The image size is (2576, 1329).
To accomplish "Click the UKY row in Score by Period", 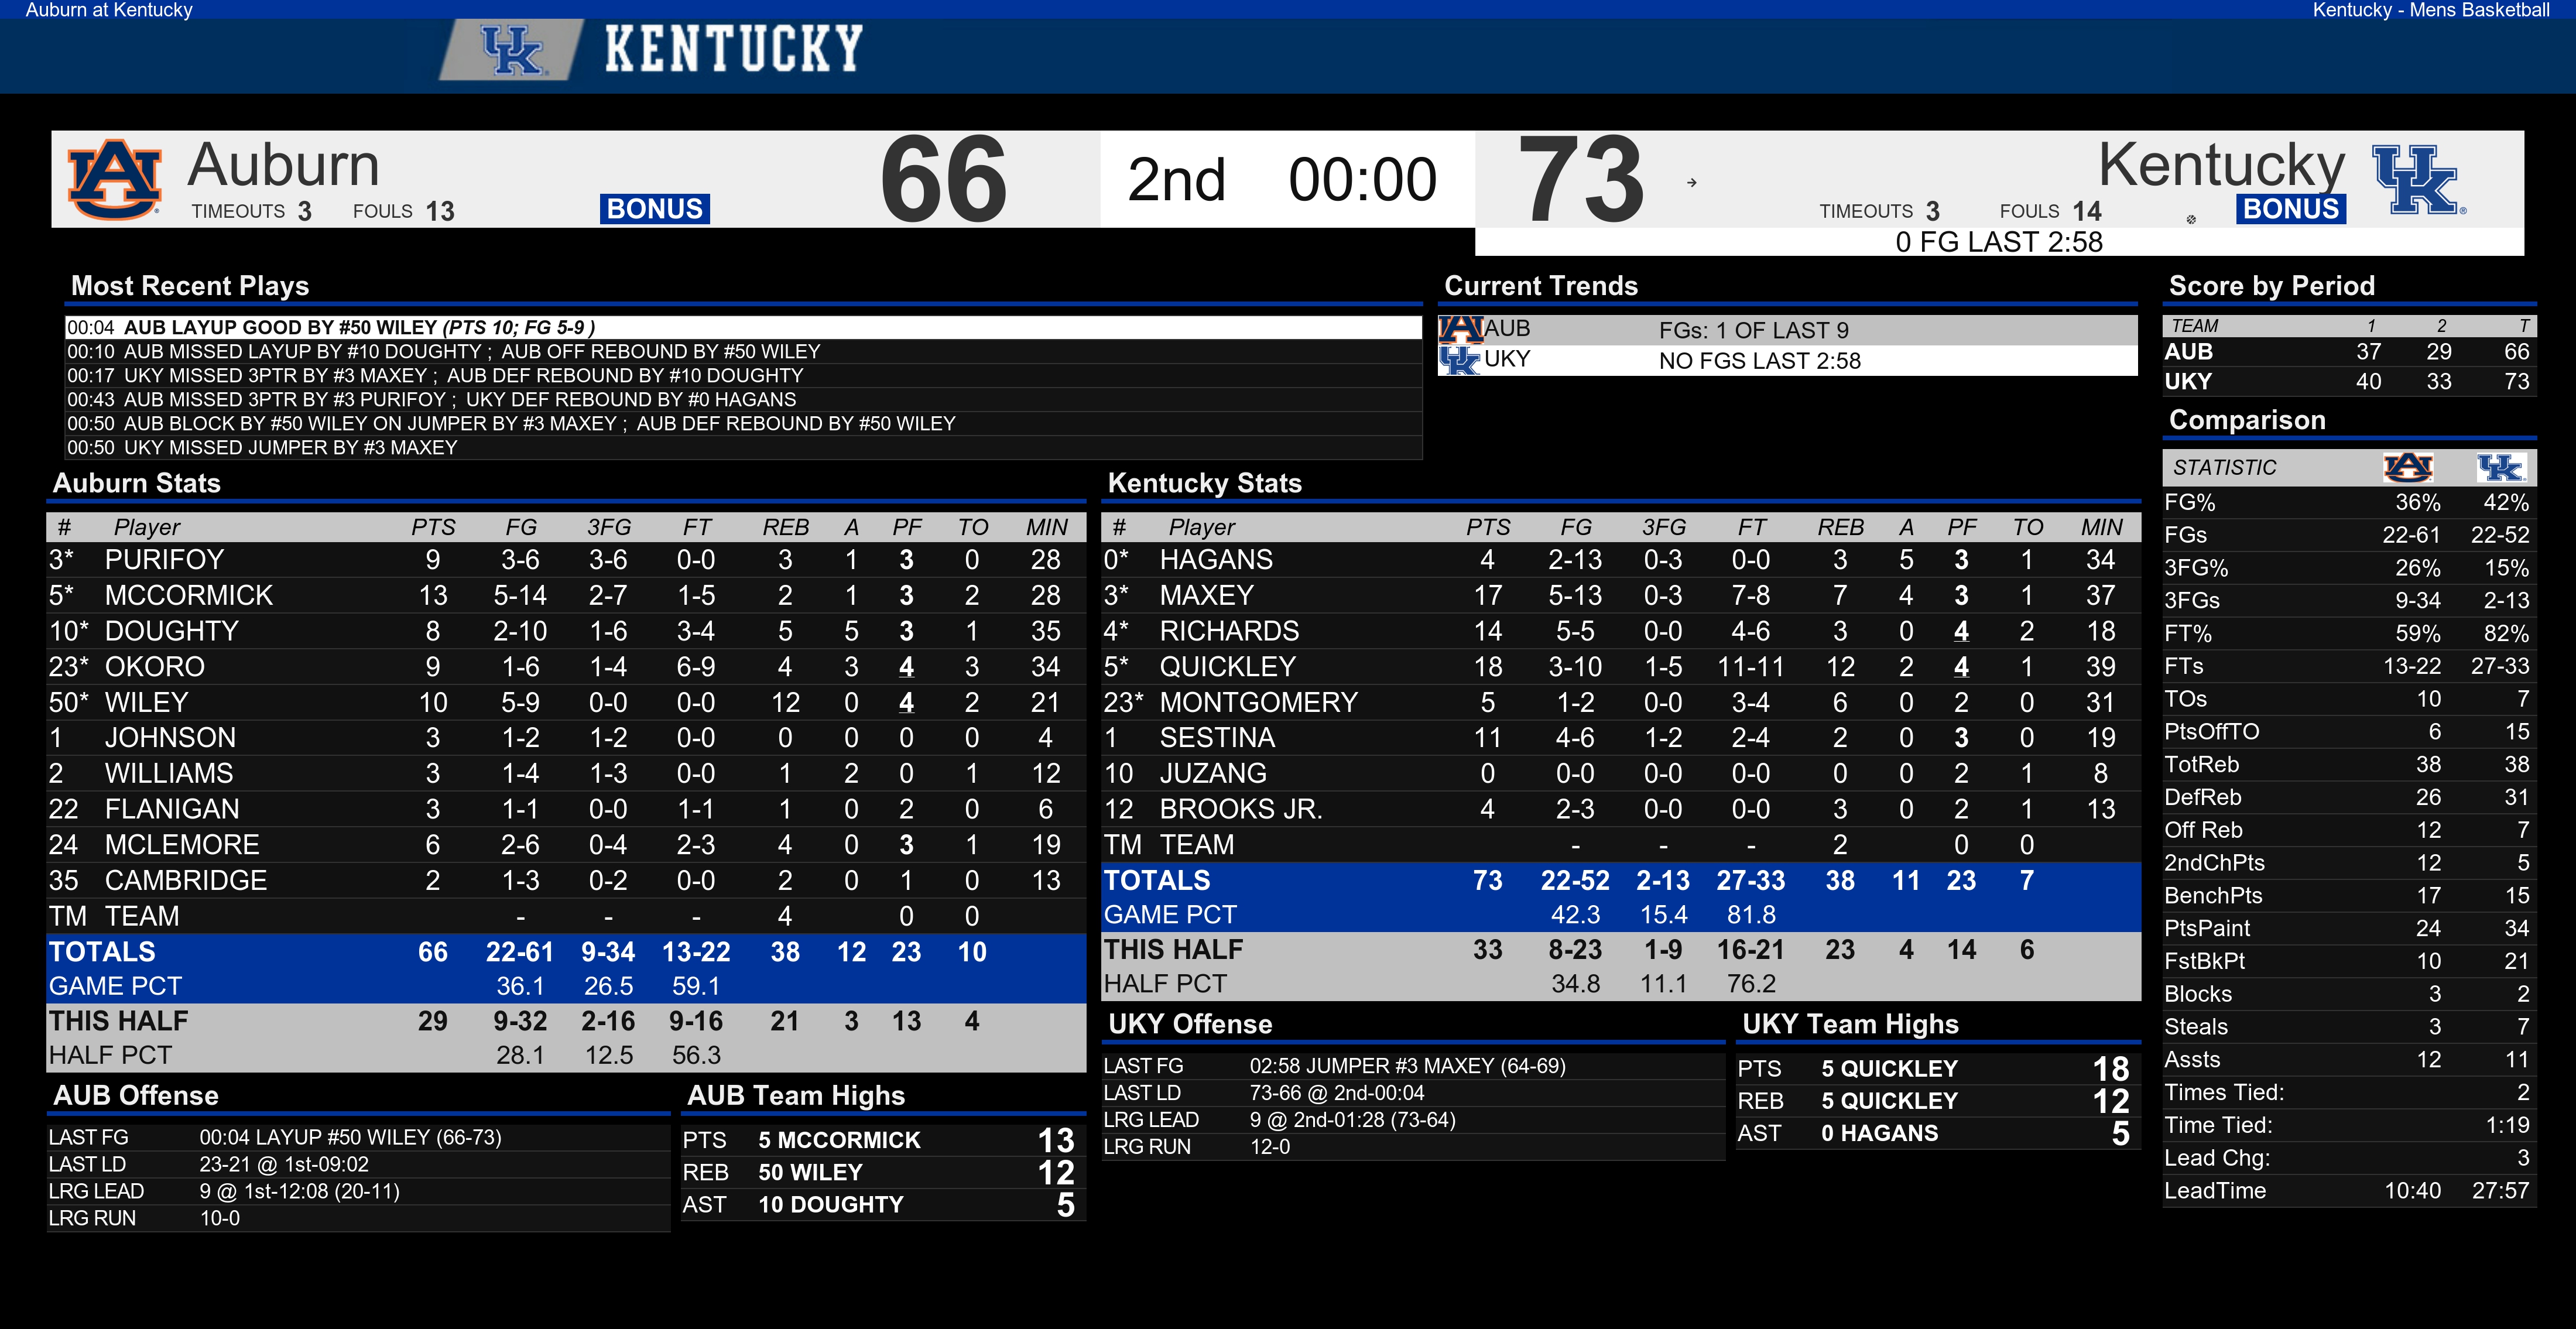I will pyautogui.click(x=2349, y=382).
